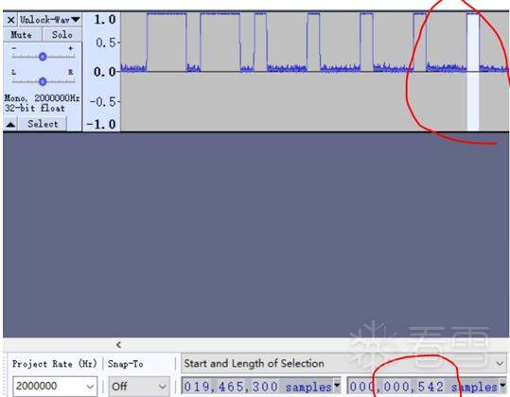Mute the Unlock-Wav track
Screen dimensions: 510x397
click(22, 35)
